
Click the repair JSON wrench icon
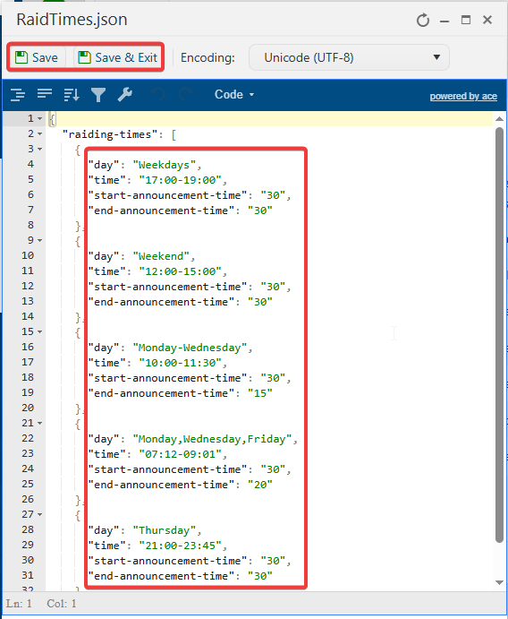125,95
